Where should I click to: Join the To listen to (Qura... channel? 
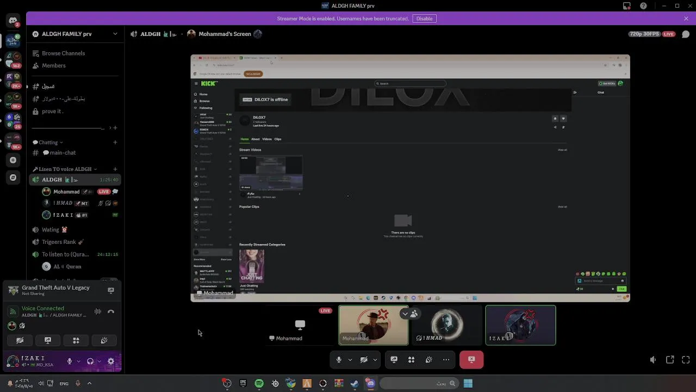(74, 254)
